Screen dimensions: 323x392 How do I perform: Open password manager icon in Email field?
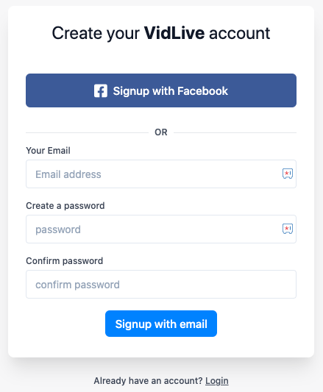[288, 174]
